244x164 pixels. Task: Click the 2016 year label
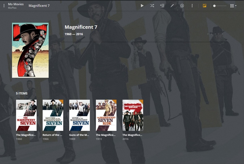125,139
